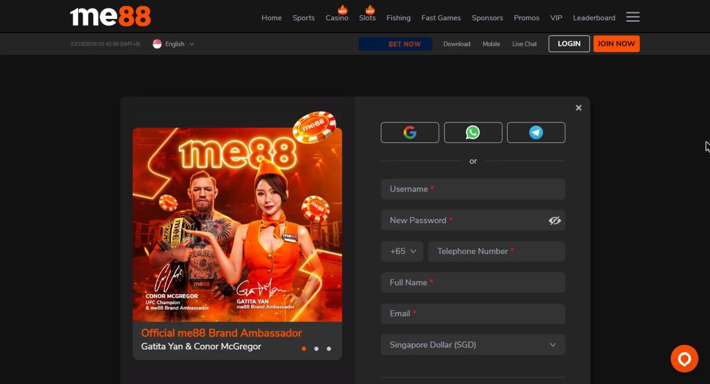Viewport: 710px width, 384px height.
Task: Open the Fishing menu item
Action: pyautogui.click(x=399, y=18)
